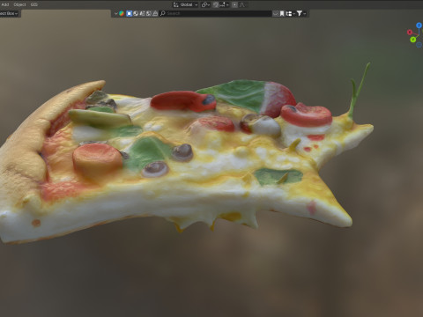Open the display mode dropdown
Image resolution: width=423 pixels, height=317 pixels.
[x=291, y=13]
